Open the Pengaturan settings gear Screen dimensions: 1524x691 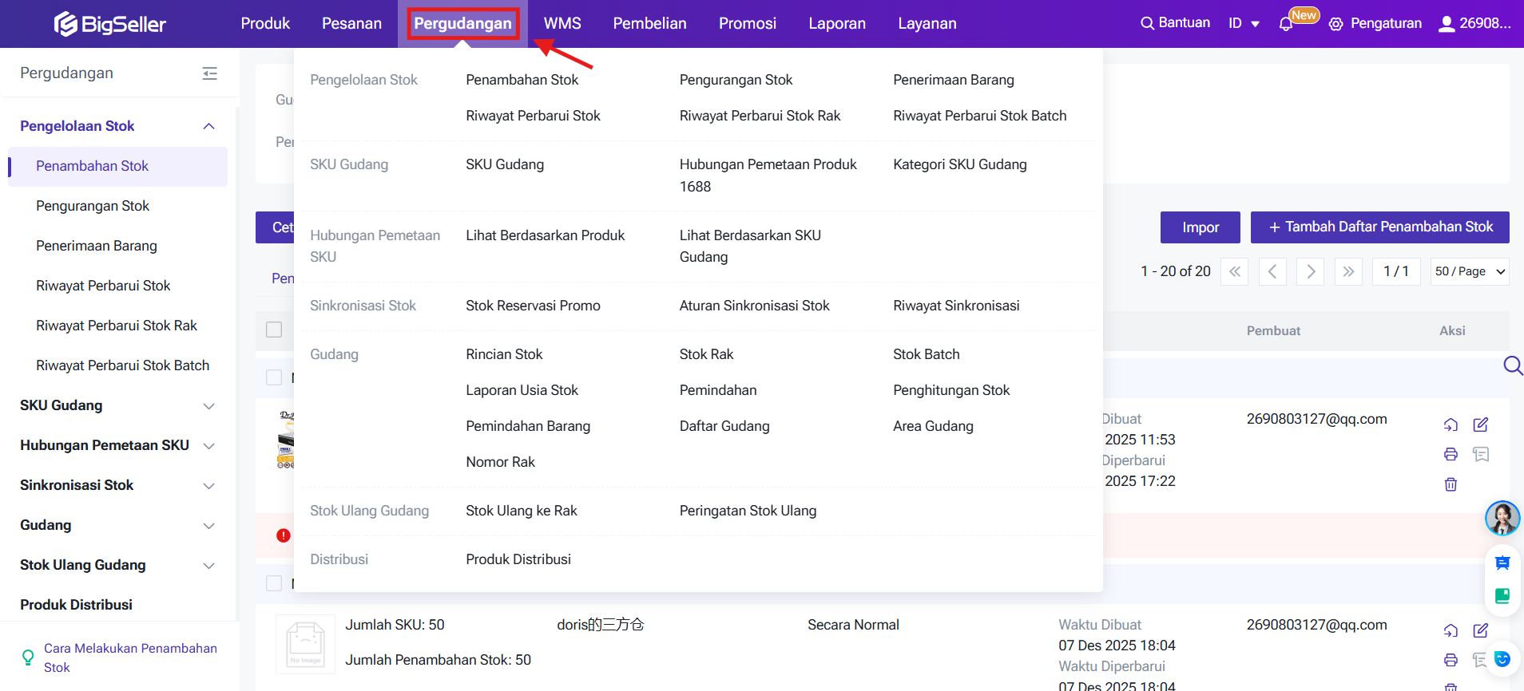(x=1335, y=24)
